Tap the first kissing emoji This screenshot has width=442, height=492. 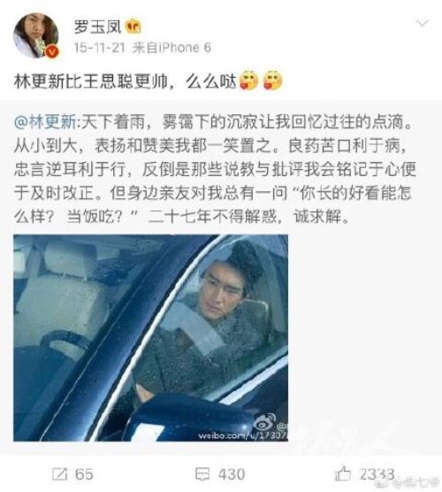click(248, 80)
